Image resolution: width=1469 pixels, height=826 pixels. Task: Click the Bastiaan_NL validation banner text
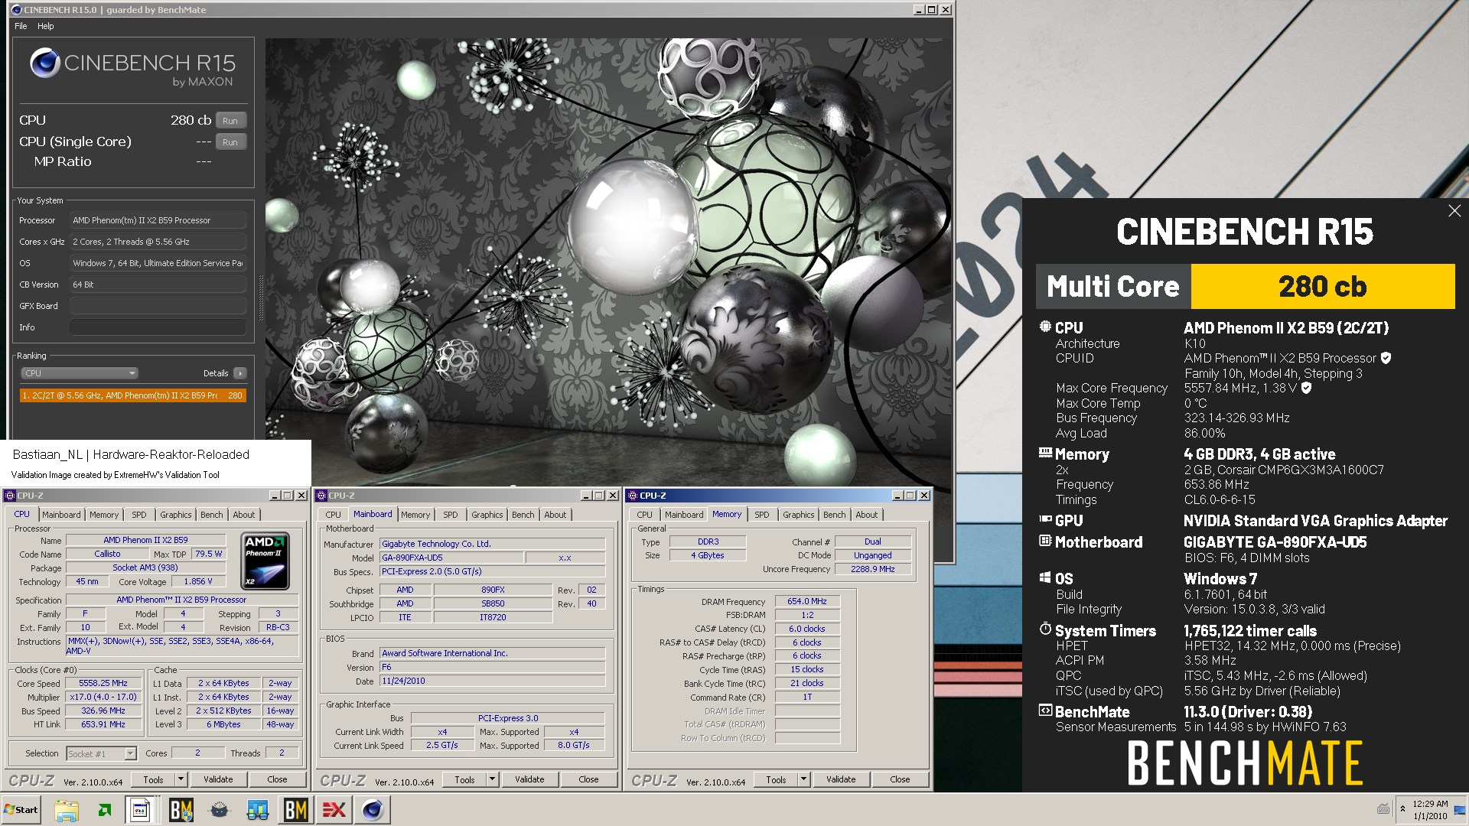131,454
